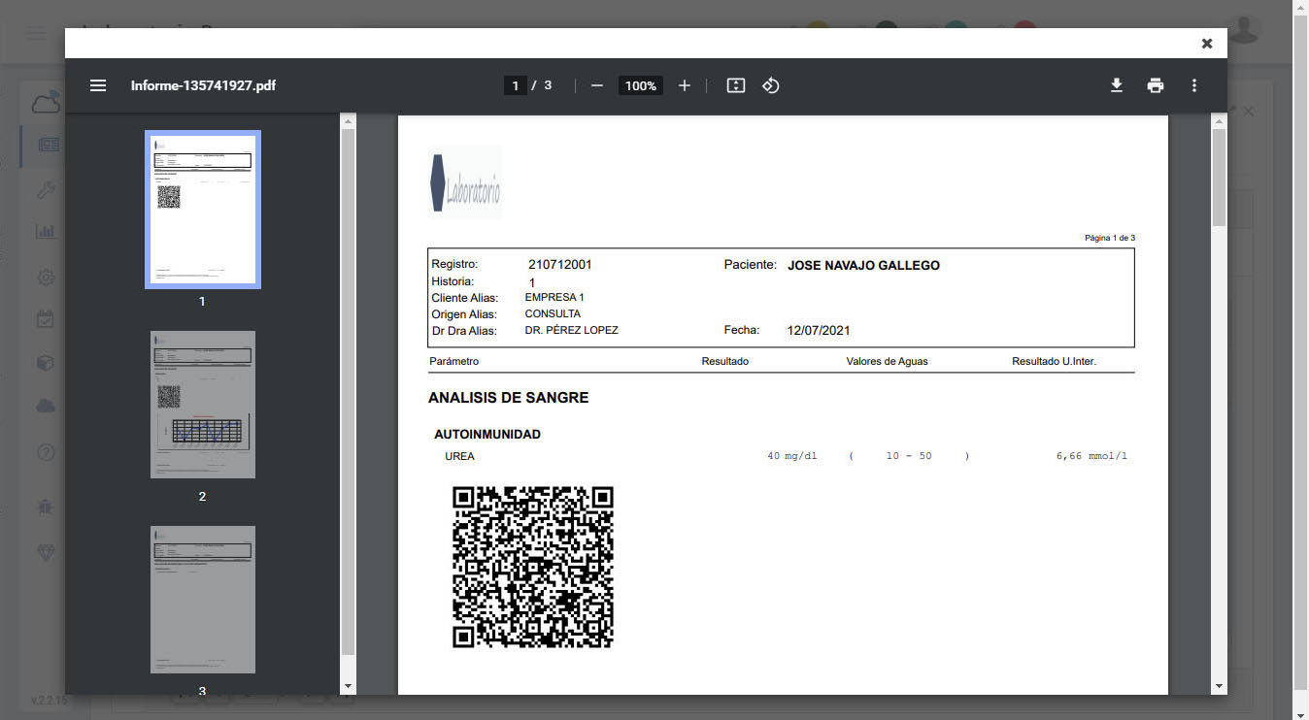This screenshot has width=1309, height=720.
Task: Click document scrollbar up arrow
Action: (x=1220, y=121)
